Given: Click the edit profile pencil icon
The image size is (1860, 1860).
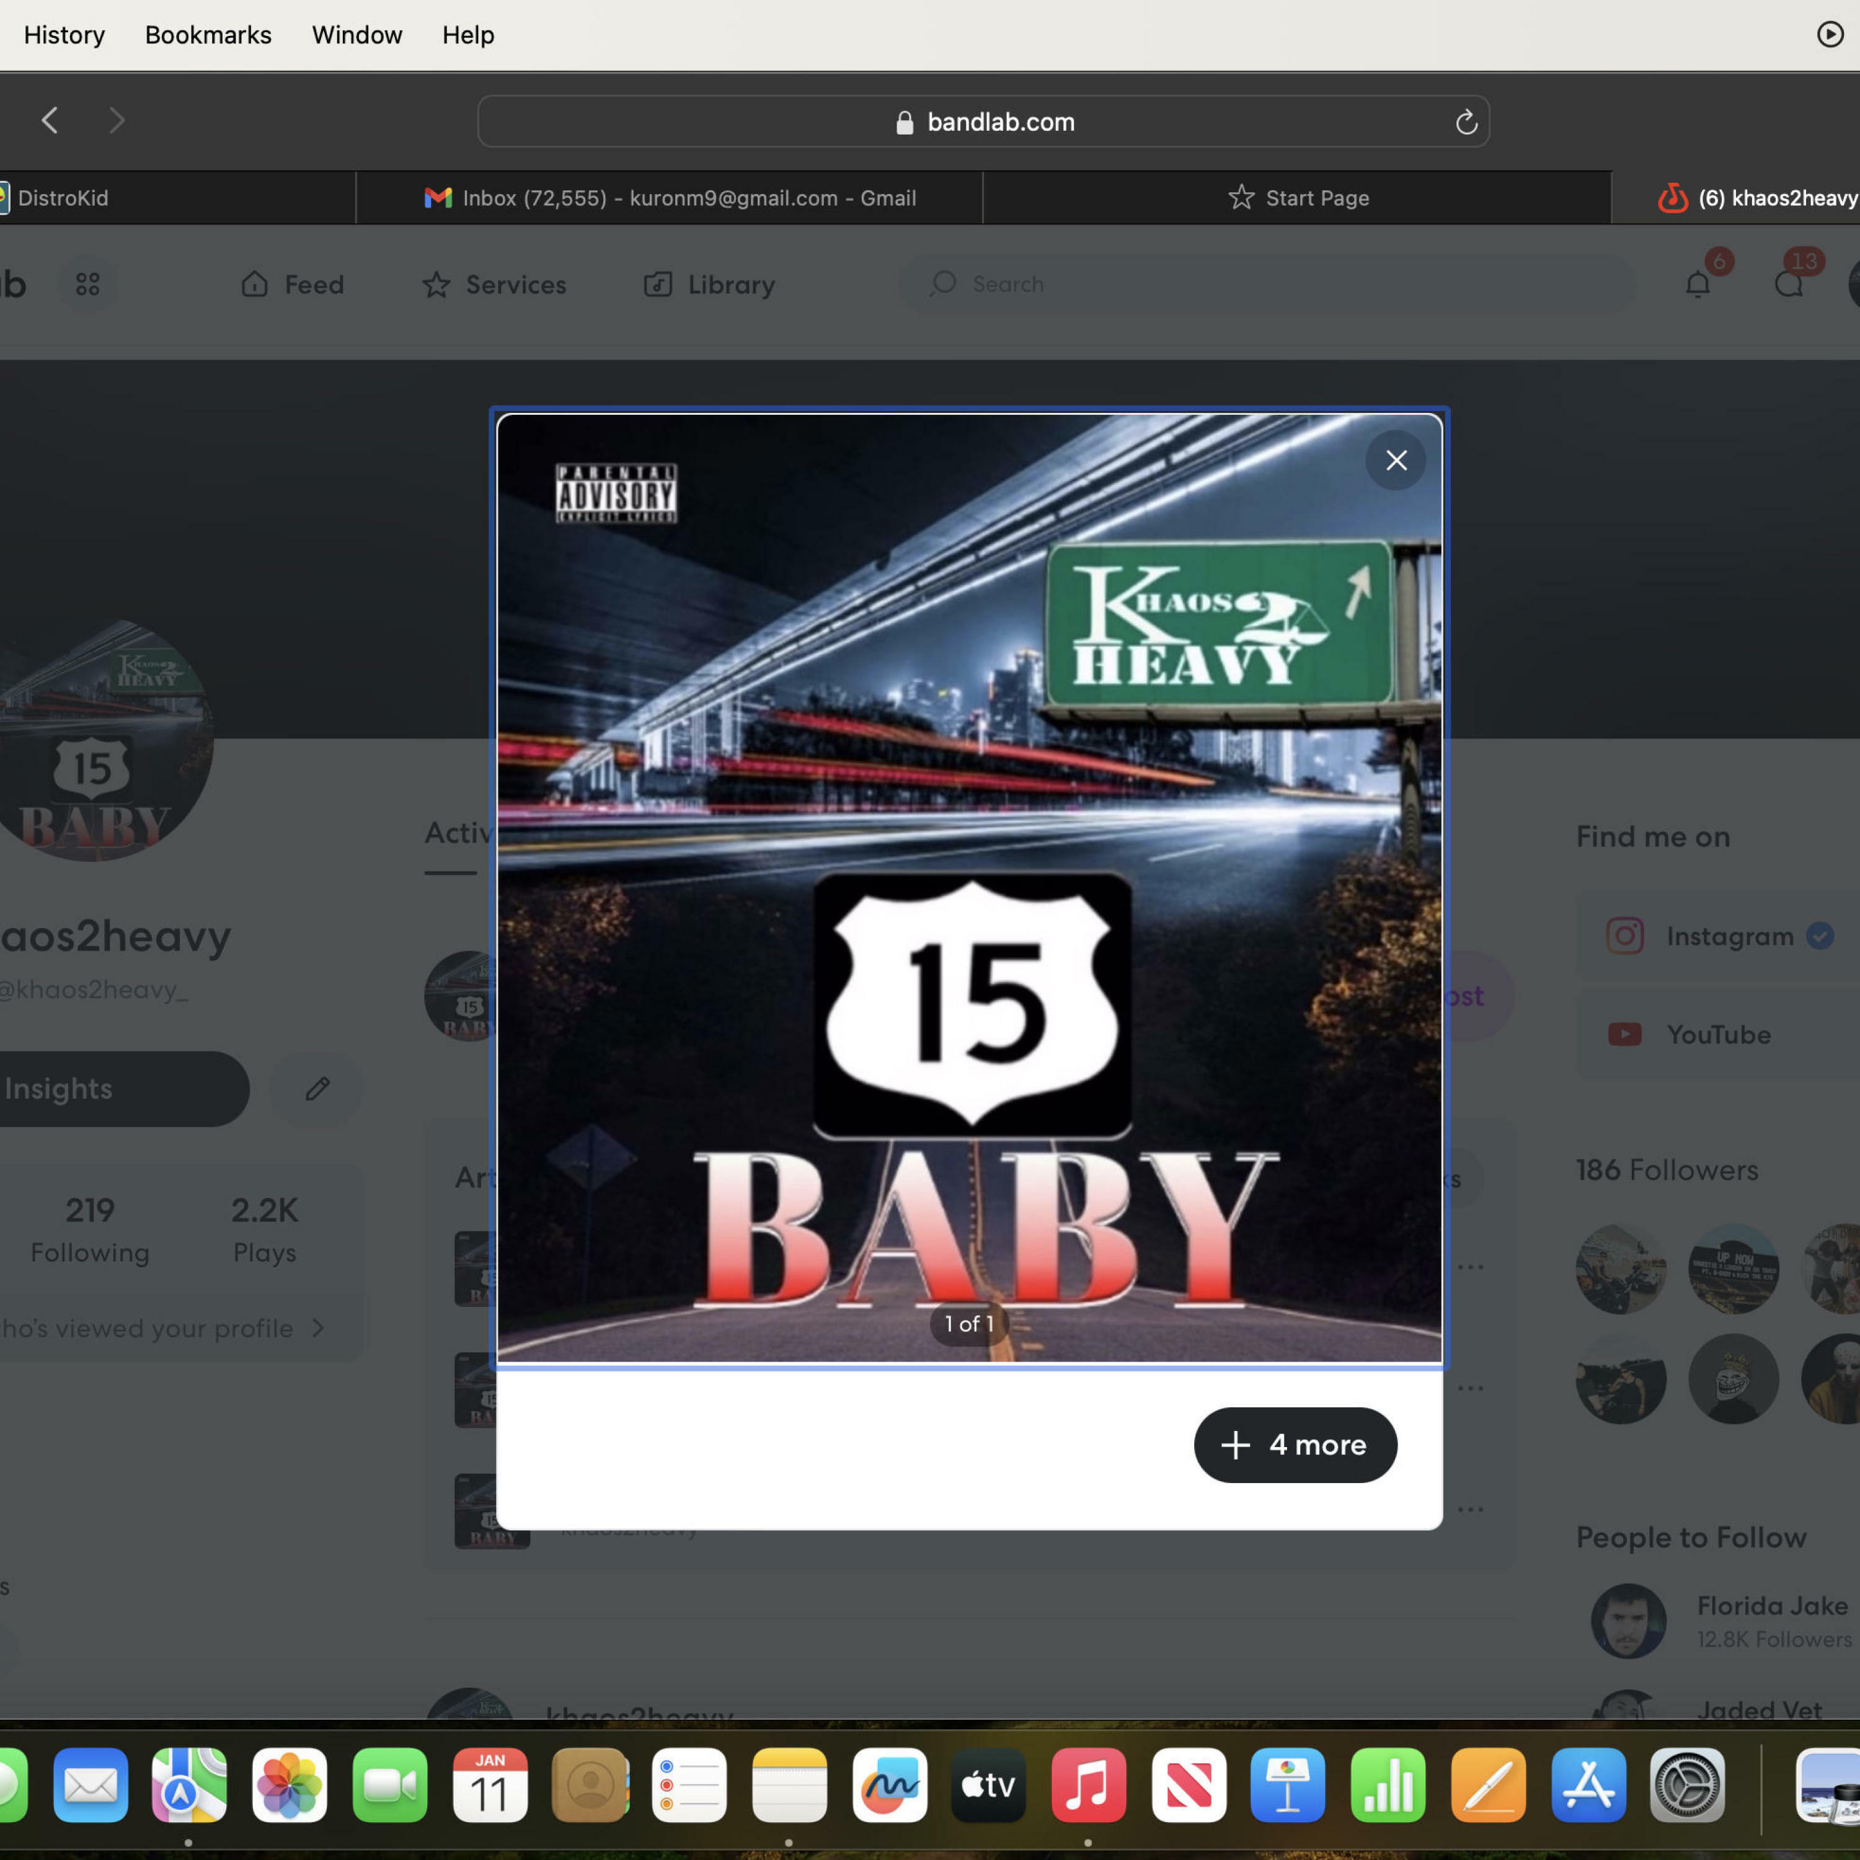Looking at the screenshot, I should 317,1089.
